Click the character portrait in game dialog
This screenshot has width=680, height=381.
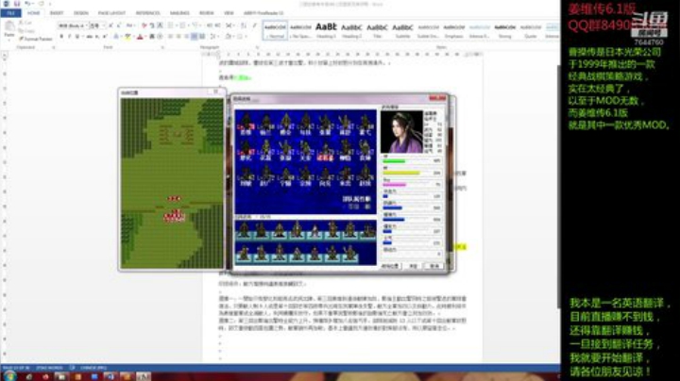(401, 132)
